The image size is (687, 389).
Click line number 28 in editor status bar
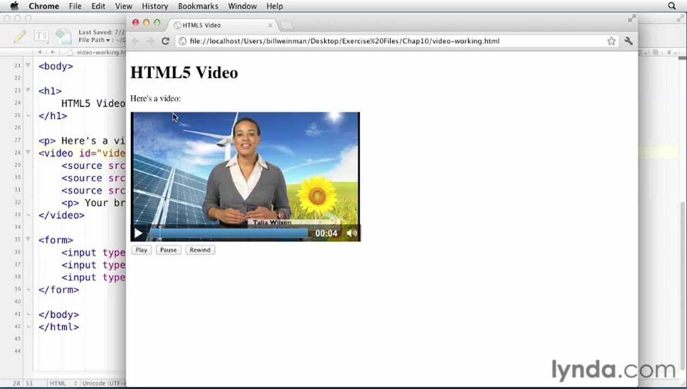(17, 383)
